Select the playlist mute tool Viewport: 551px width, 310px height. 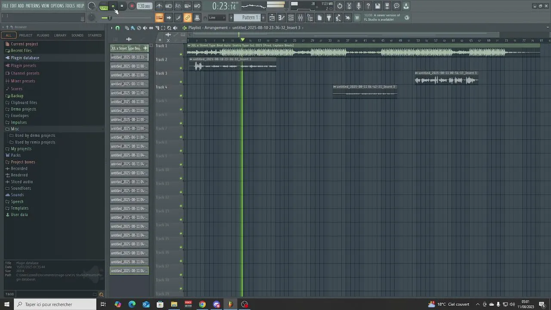[145, 28]
